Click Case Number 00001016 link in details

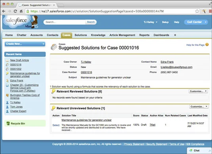click(86, 72)
